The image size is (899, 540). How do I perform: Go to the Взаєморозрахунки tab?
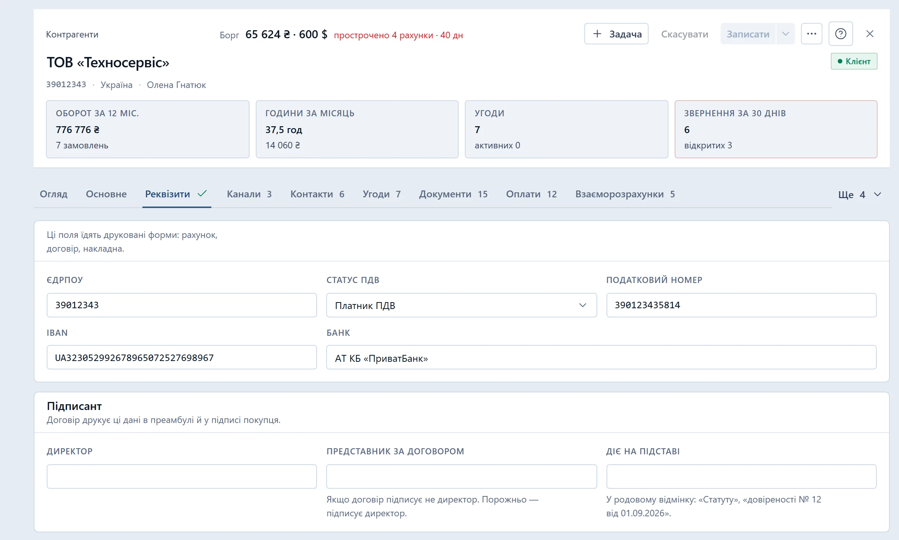point(625,194)
